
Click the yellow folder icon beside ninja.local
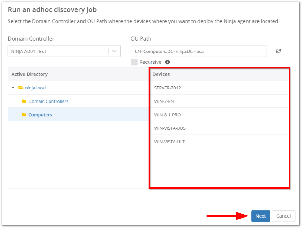coord(21,88)
